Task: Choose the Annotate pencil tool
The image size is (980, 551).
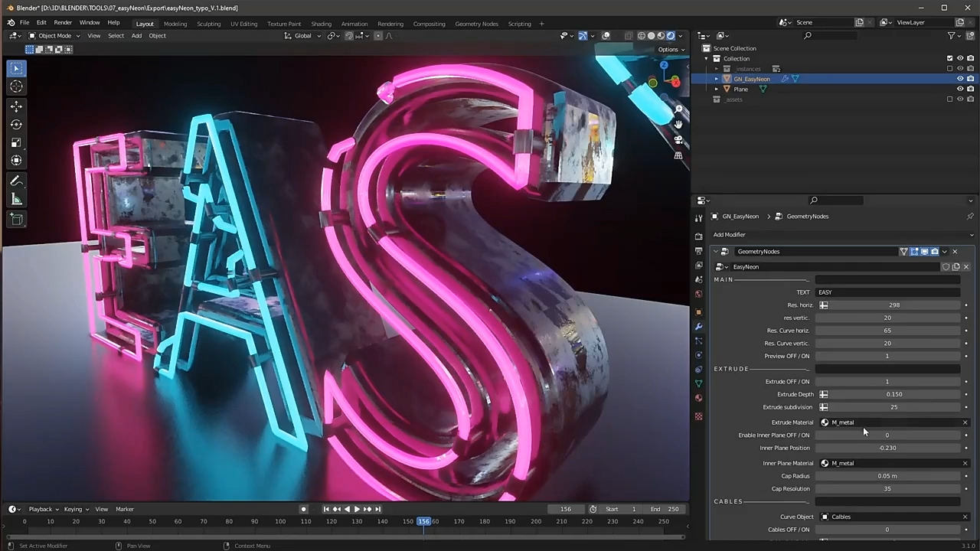Action: pyautogui.click(x=16, y=181)
